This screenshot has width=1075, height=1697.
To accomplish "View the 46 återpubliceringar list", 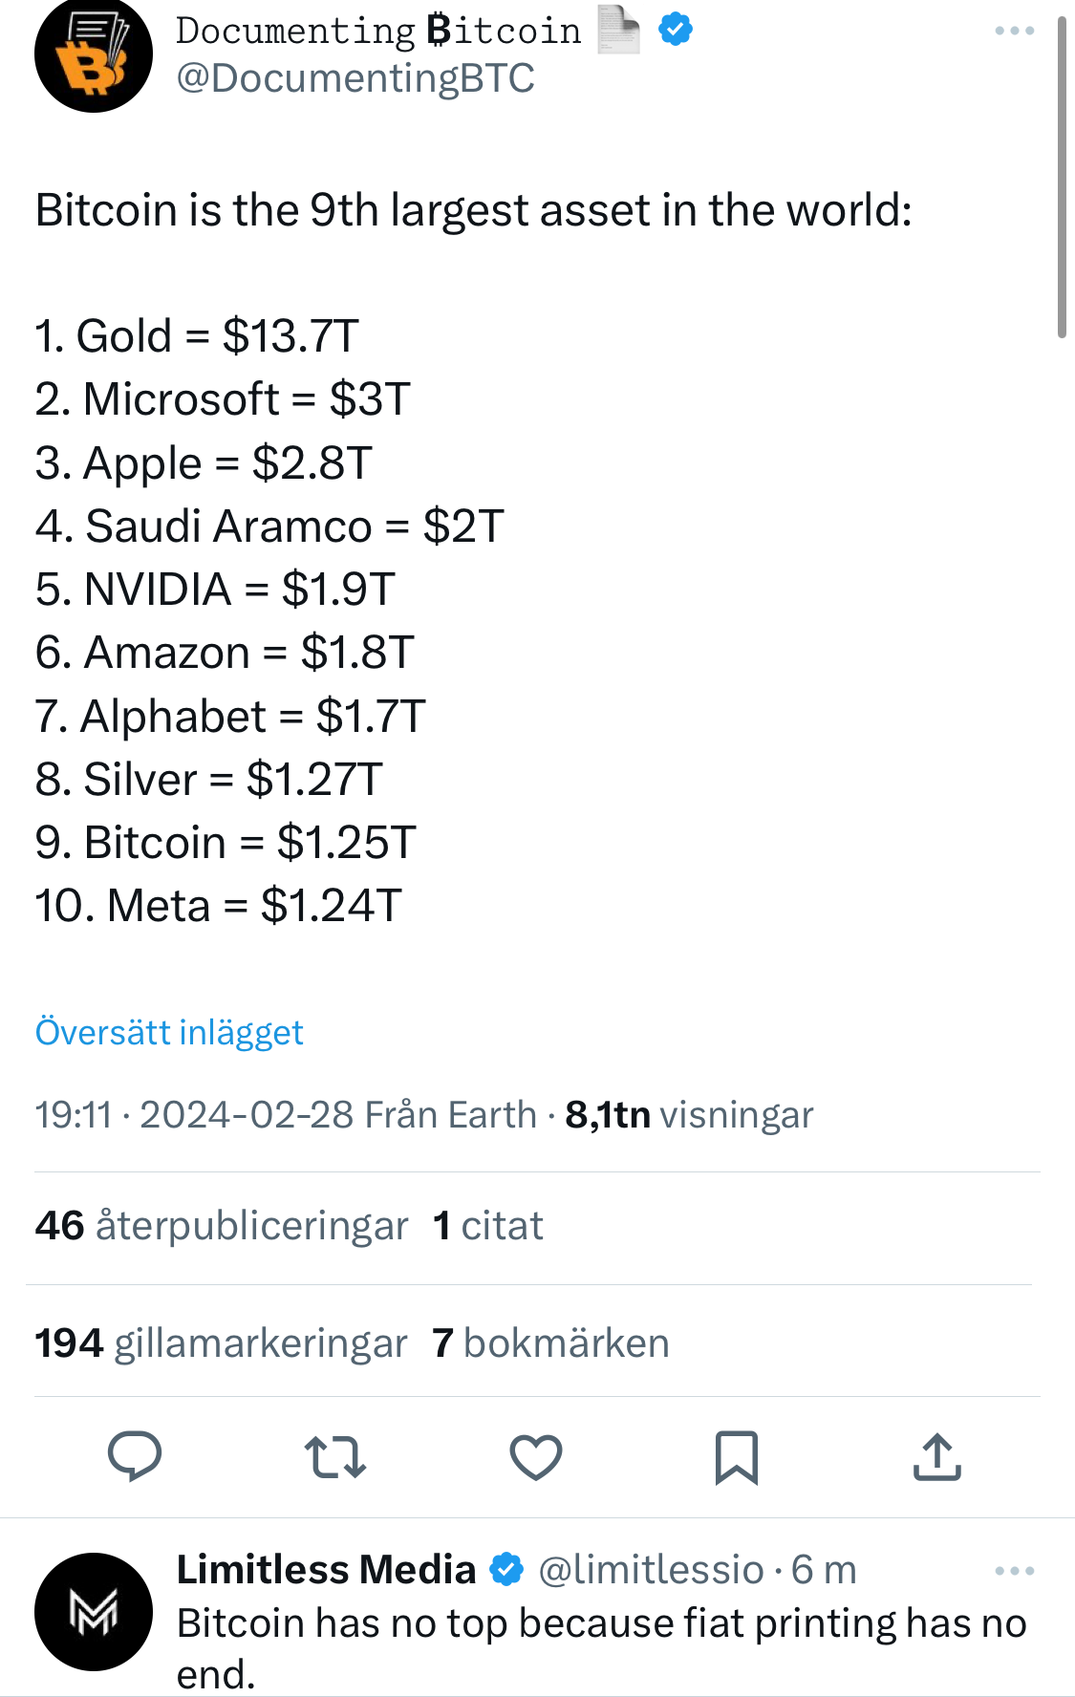I will pos(222,1226).
